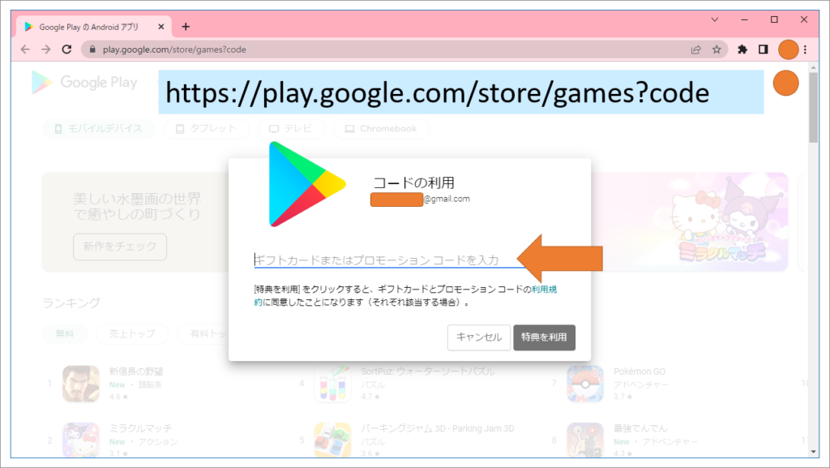This screenshot has width=830, height=468.
Task: Click the page reload icon
Action: tap(67, 49)
